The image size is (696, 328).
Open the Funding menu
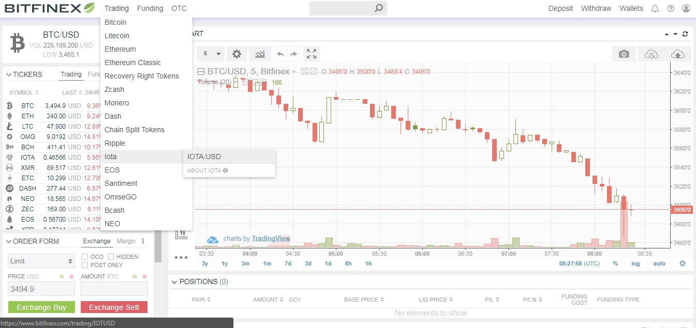(x=150, y=8)
